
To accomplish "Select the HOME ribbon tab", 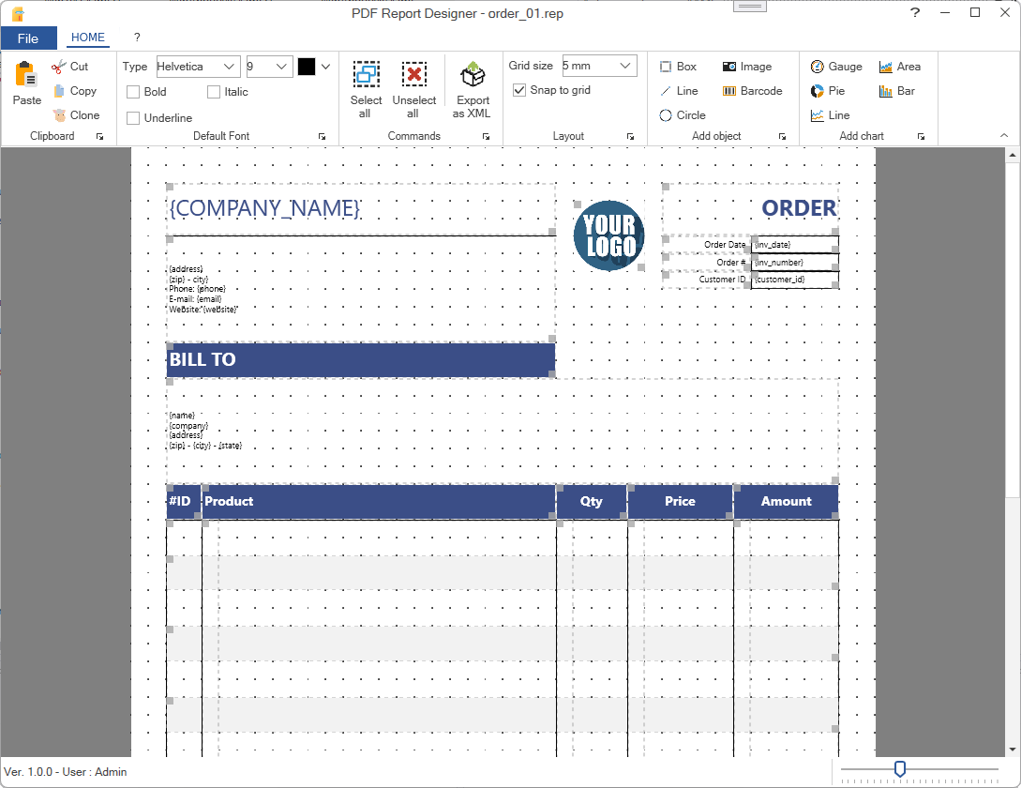I will (x=87, y=38).
